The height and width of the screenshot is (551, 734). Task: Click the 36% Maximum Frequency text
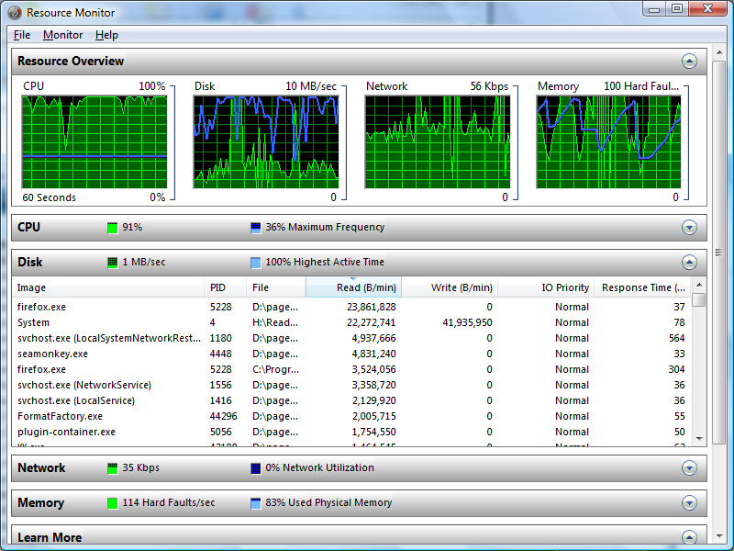click(325, 227)
